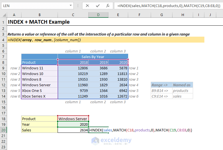The height and width of the screenshot is (150, 223).
Task: Click the 2020 year header in row 8
Action: pyautogui.click(x=118, y=62)
